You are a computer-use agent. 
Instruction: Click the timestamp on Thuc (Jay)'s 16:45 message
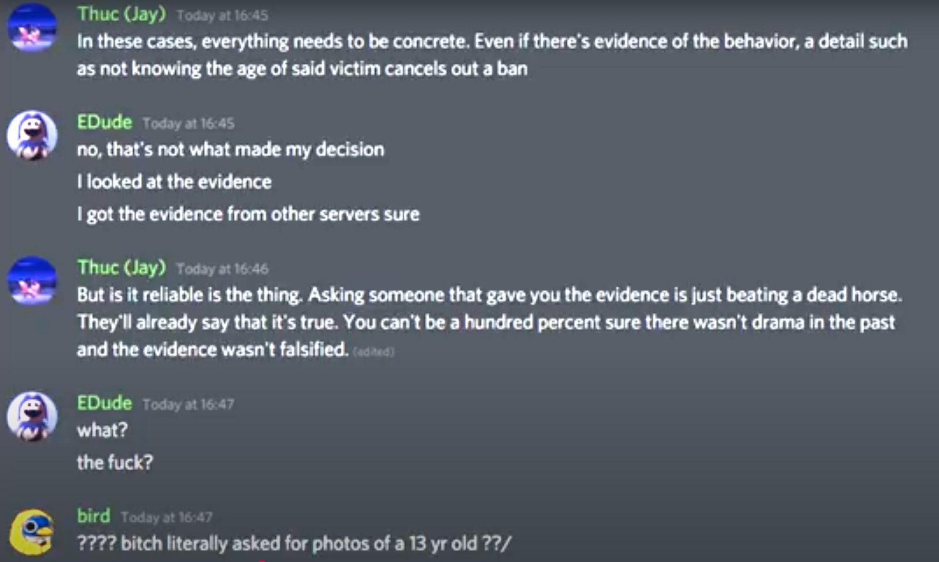(x=222, y=15)
